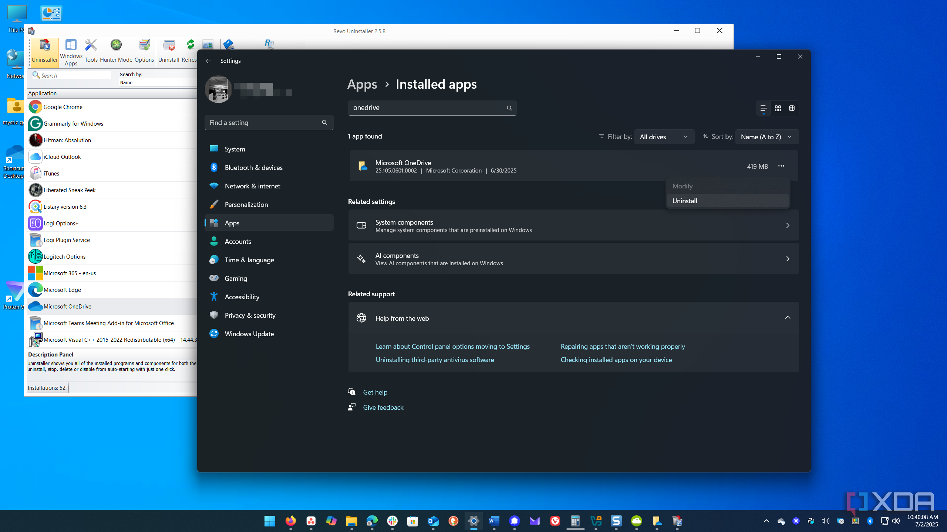This screenshot has width=947, height=532.
Task: Open Windows Apps in Revo Uninstaller toolbar
Action: pos(71,52)
